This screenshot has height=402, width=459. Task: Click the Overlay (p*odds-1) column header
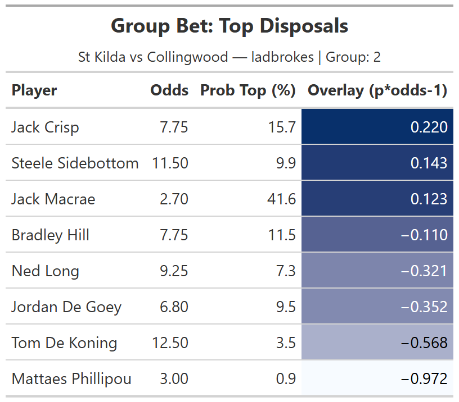point(377,90)
